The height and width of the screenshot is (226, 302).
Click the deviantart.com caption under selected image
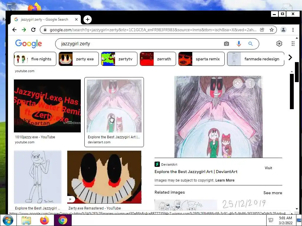pos(99,142)
